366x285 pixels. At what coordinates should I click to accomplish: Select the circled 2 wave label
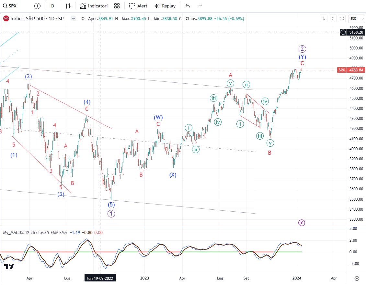coord(302,49)
